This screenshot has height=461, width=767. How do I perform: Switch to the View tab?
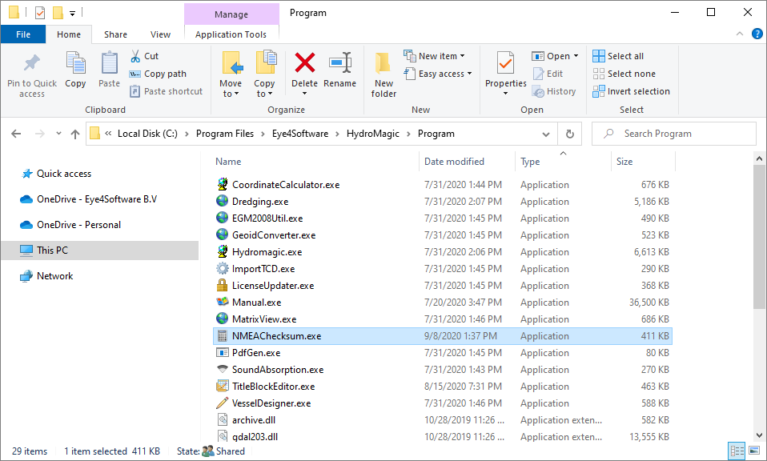pos(160,34)
